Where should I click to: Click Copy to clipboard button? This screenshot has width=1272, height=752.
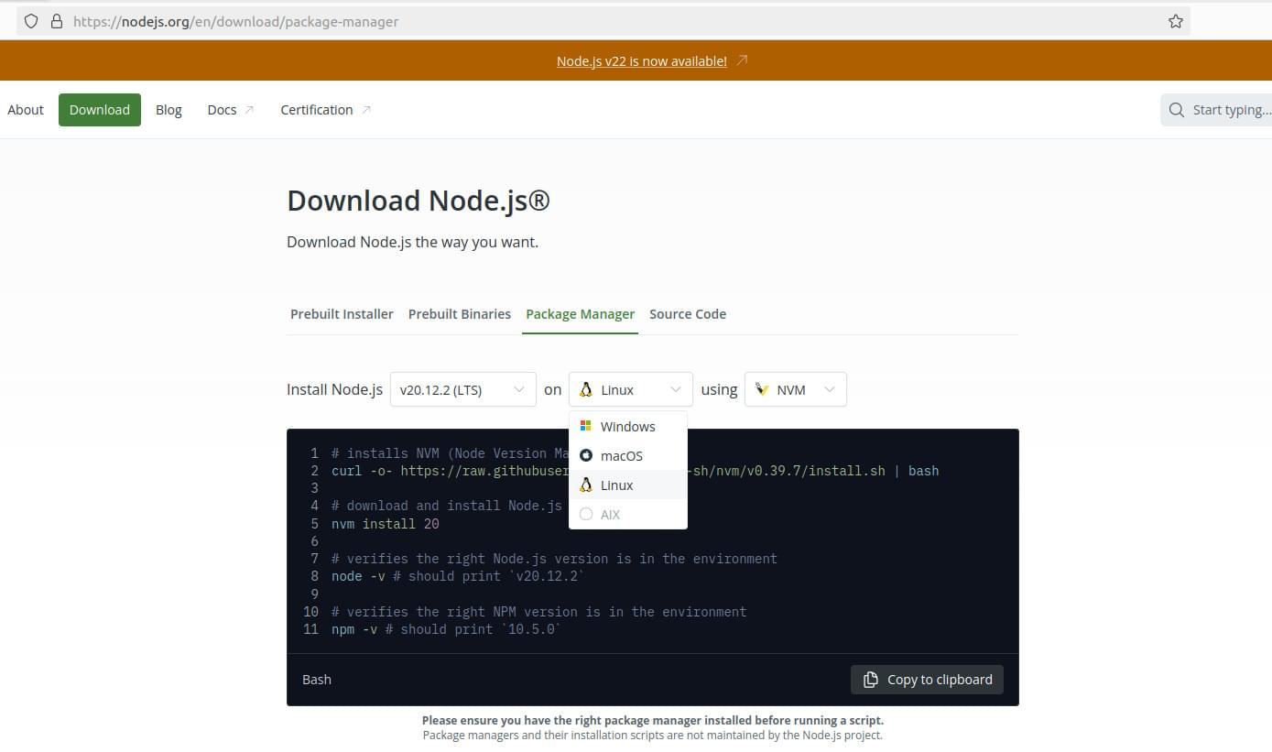(x=927, y=680)
